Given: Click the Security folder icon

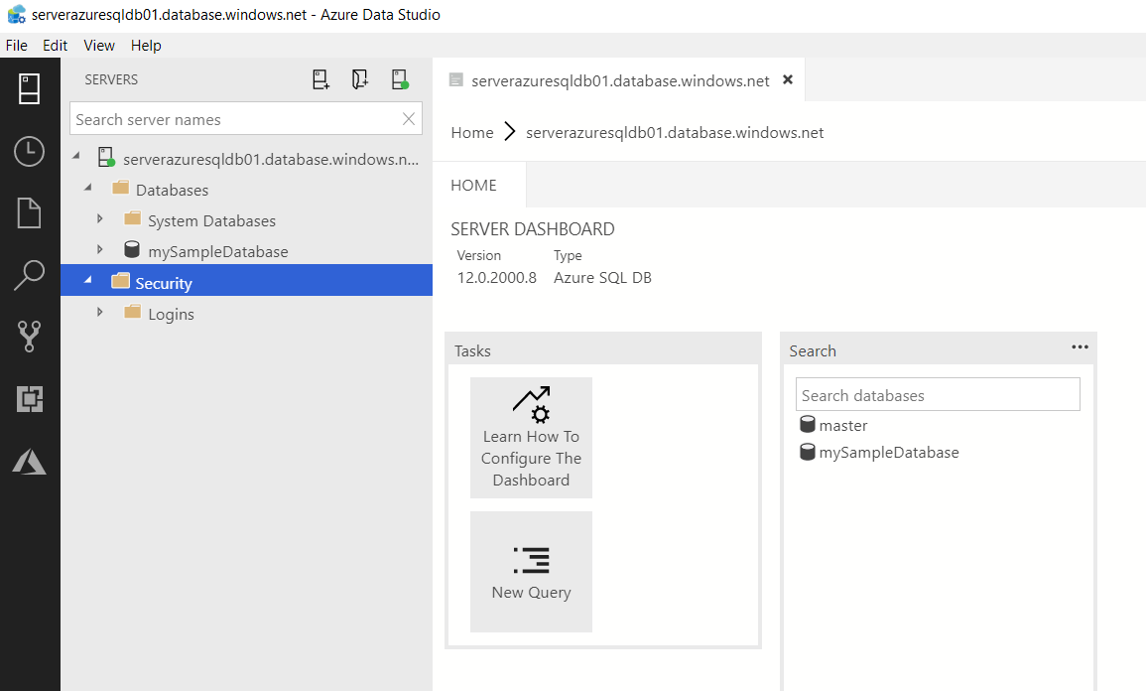Looking at the screenshot, I should (x=121, y=281).
